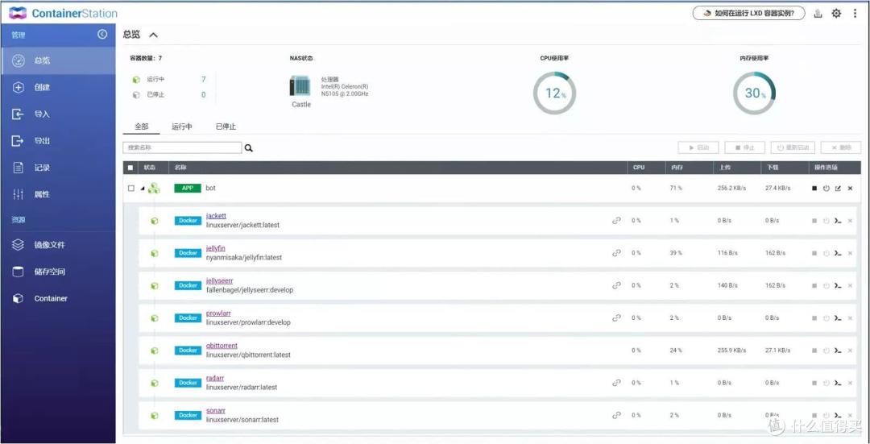Image resolution: width=870 pixels, height=444 pixels.
Task: Stop the bot application with square icon
Action: (814, 188)
